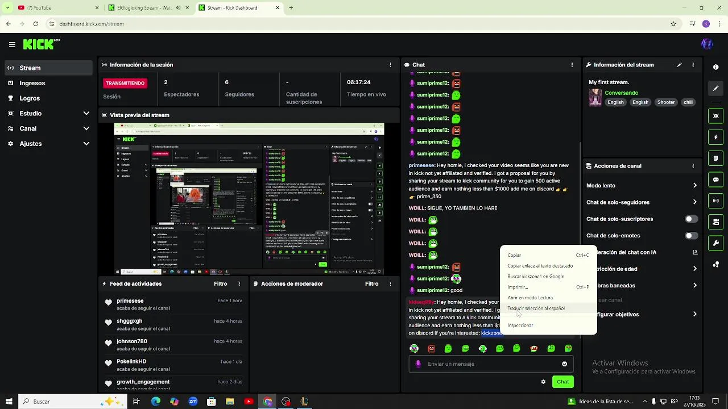Toggle the lightning bolt panel icon in right rail
The height and width of the screenshot is (409, 728).
(x=715, y=137)
